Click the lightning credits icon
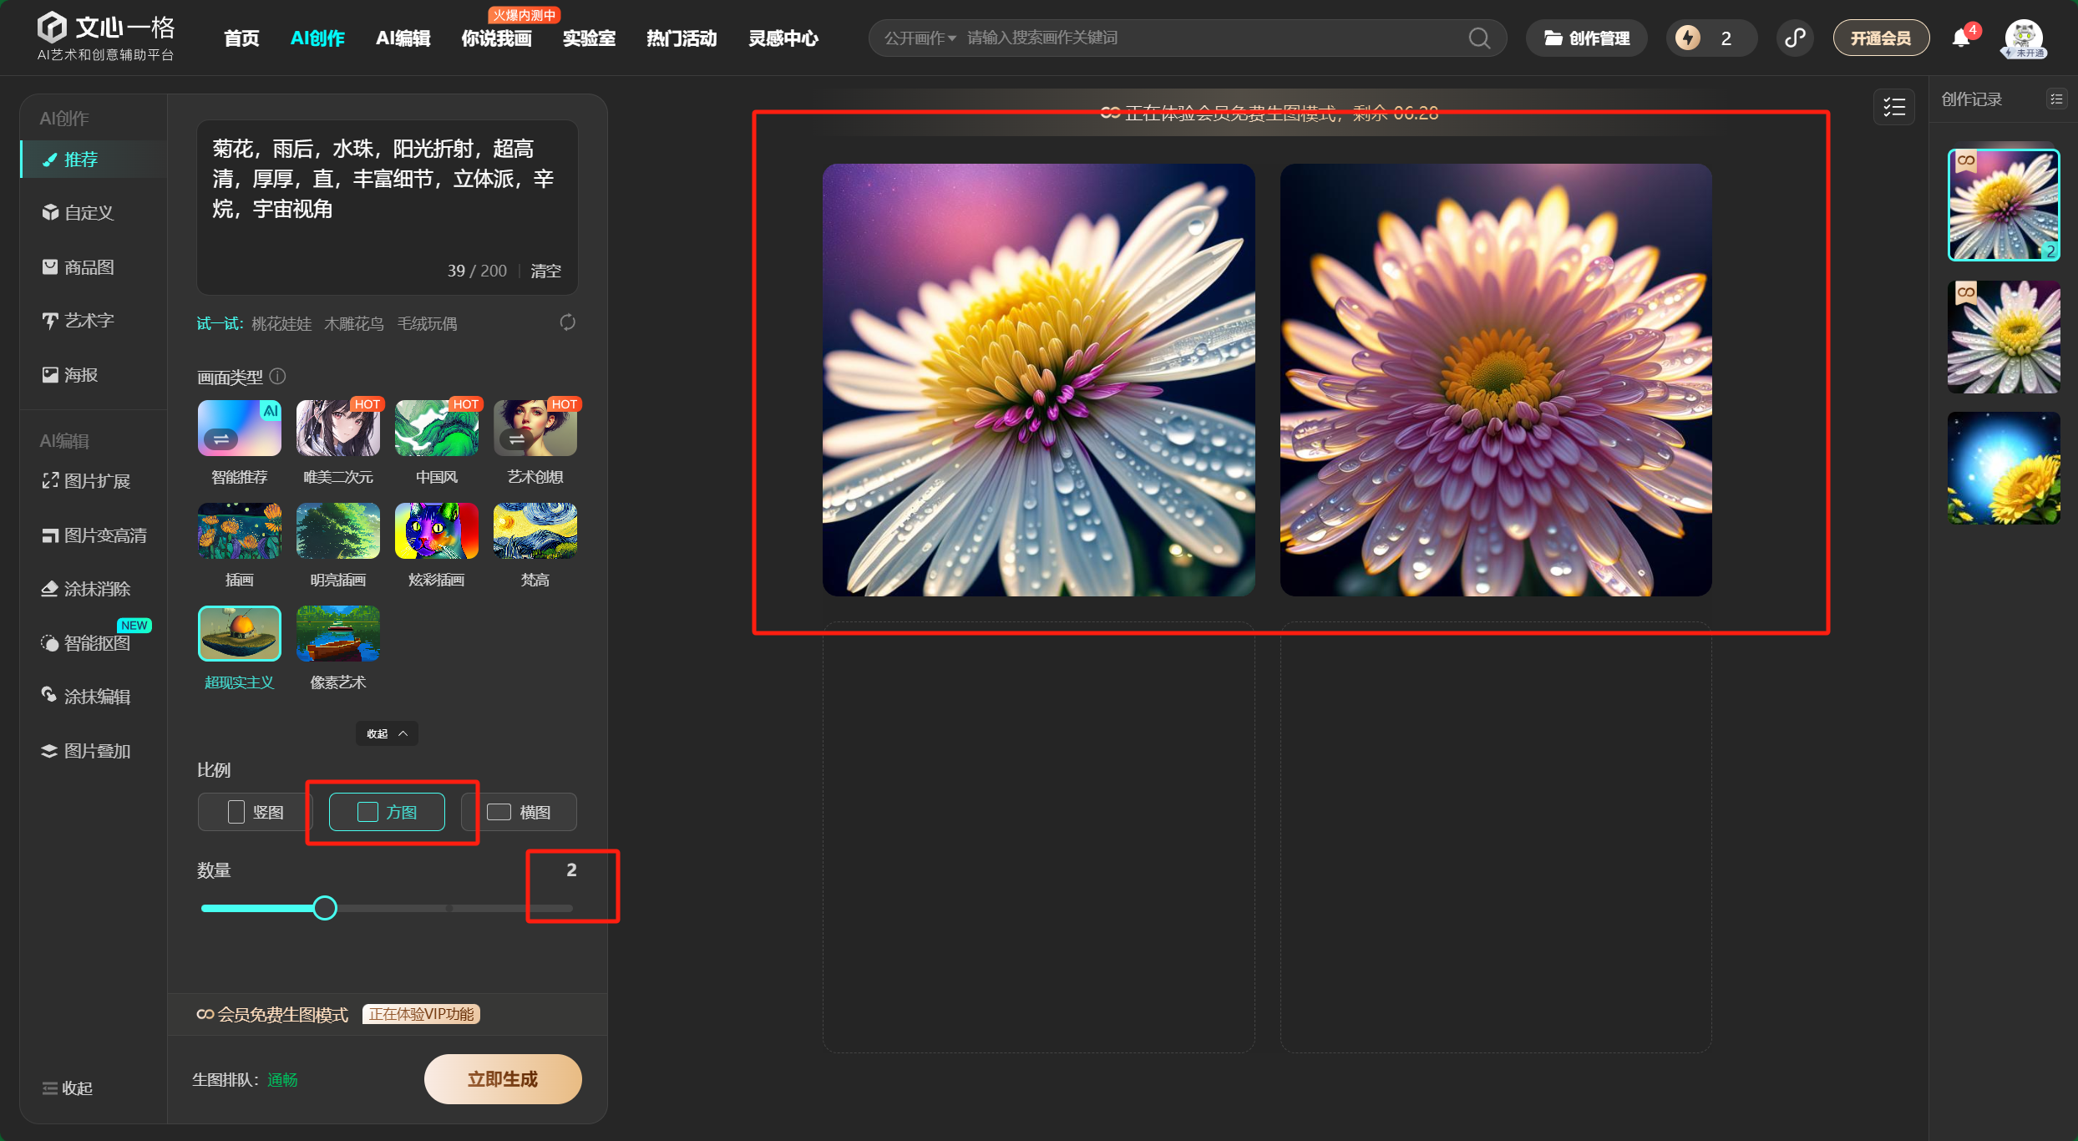 tap(1688, 38)
